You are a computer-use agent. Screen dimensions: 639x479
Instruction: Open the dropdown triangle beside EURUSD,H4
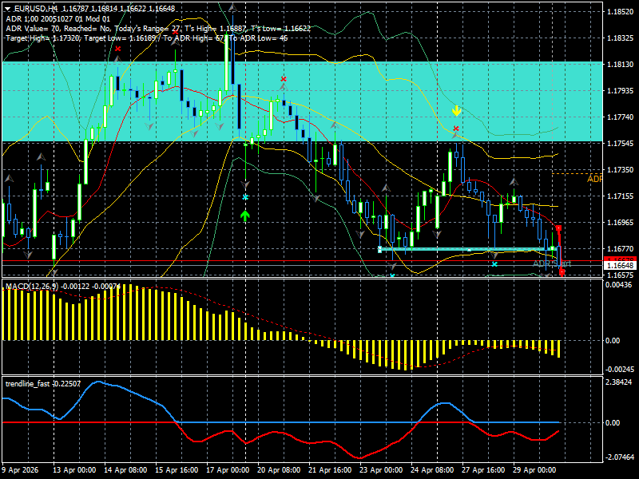[x=8, y=9]
